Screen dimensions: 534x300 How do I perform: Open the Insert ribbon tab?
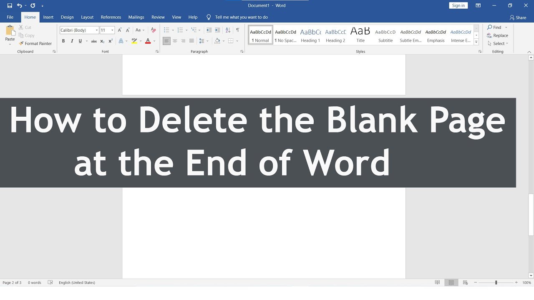coord(48,17)
